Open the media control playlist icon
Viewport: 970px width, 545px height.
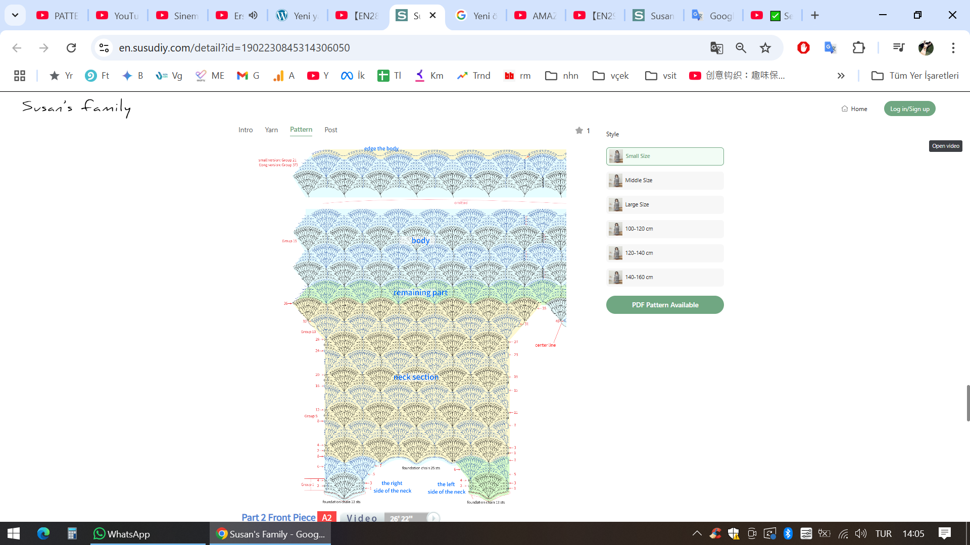[x=898, y=48]
